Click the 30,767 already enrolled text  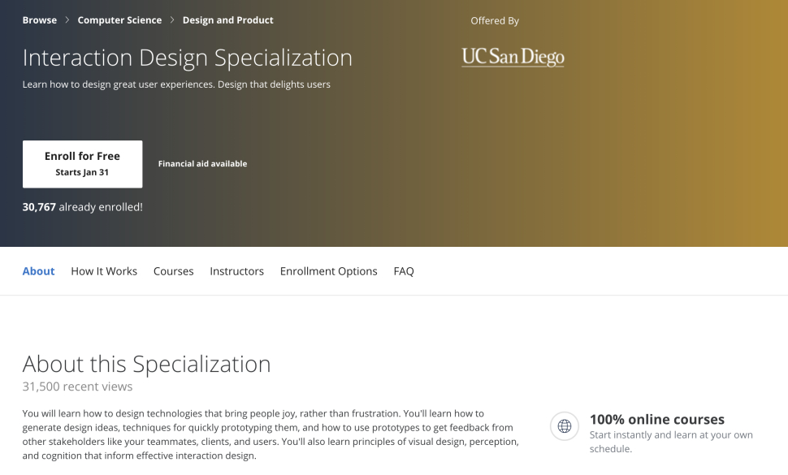(x=82, y=207)
